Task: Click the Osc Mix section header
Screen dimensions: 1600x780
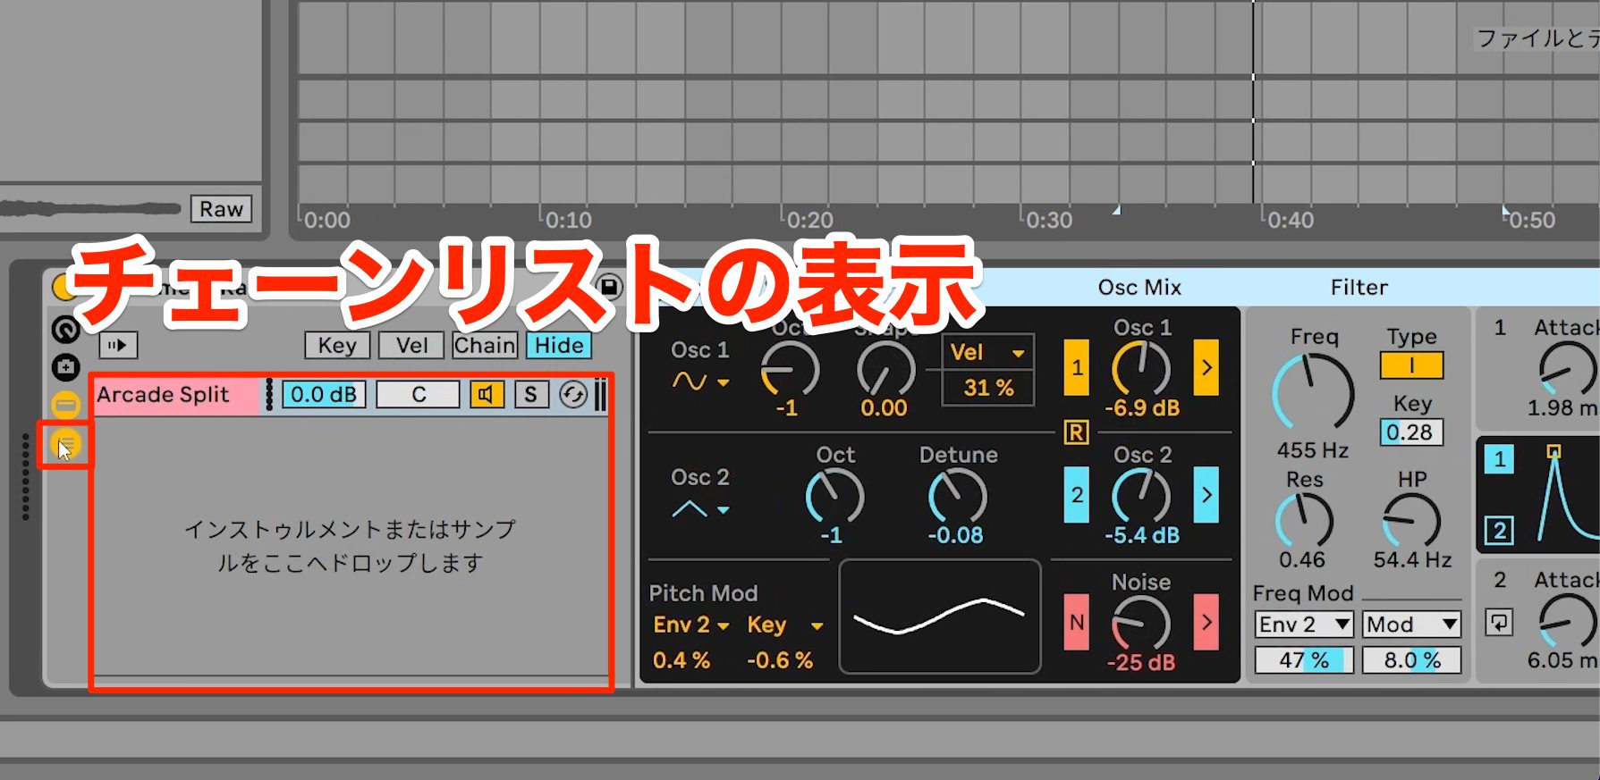Action: (x=1139, y=288)
